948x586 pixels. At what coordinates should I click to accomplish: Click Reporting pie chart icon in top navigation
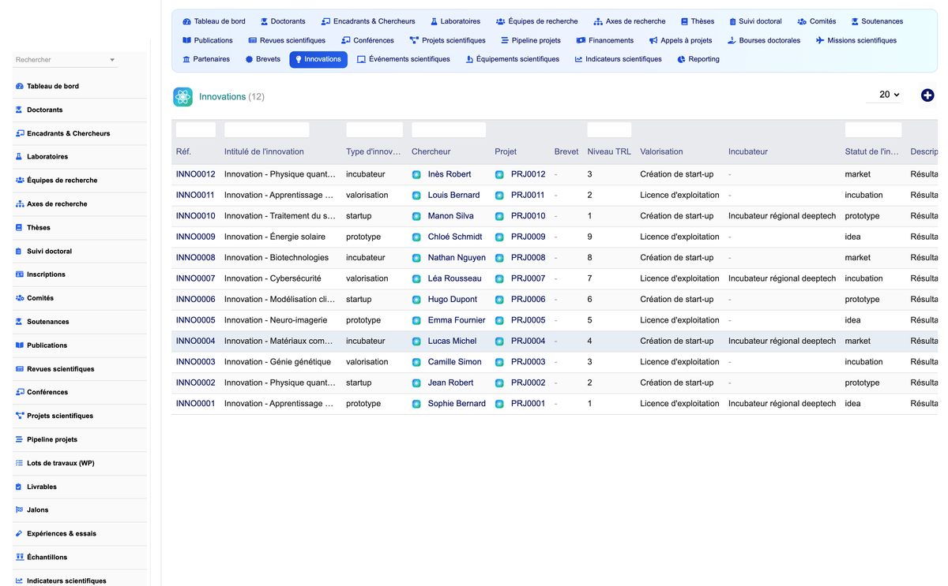click(x=681, y=59)
